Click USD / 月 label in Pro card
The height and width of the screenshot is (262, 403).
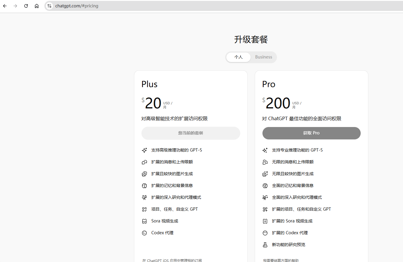click(297, 105)
